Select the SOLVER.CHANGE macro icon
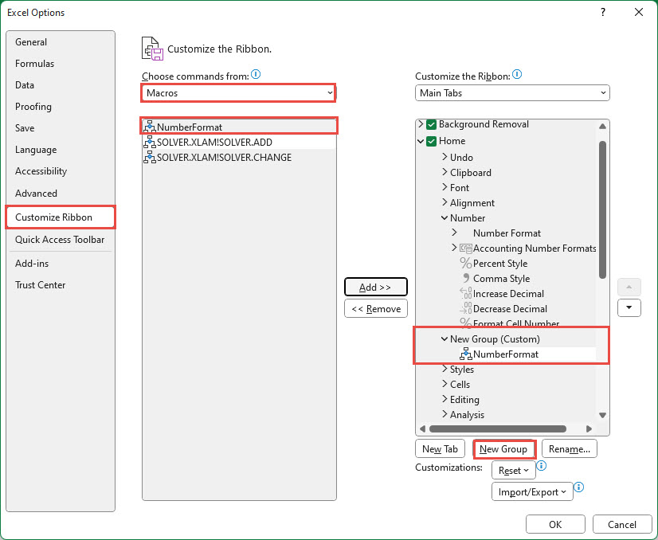The height and width of the screenshot is (540, 658). coord(150,157)
